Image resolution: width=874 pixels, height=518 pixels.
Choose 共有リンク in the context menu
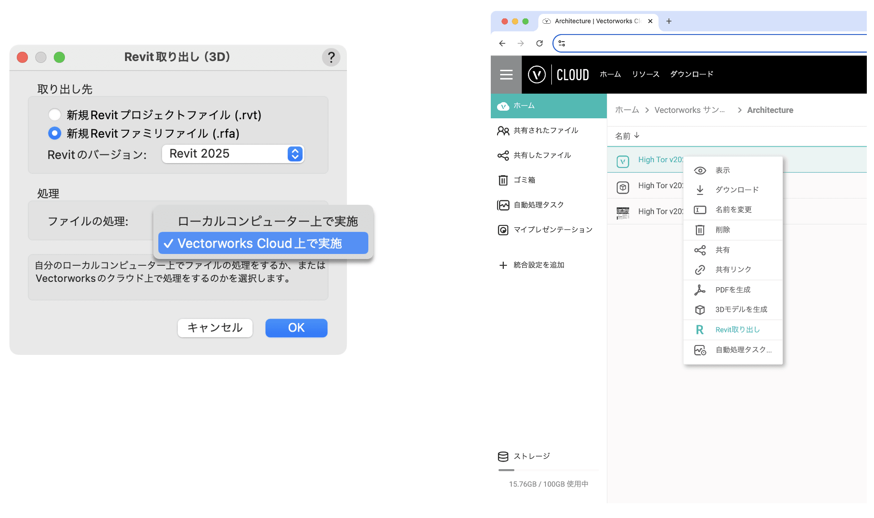pyautogui.click(x=733, y=270)
